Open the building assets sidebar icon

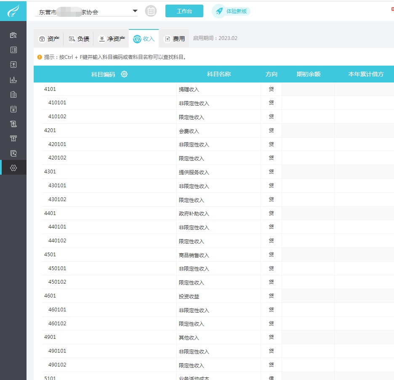pyautogui.click(x=13, y=95)
